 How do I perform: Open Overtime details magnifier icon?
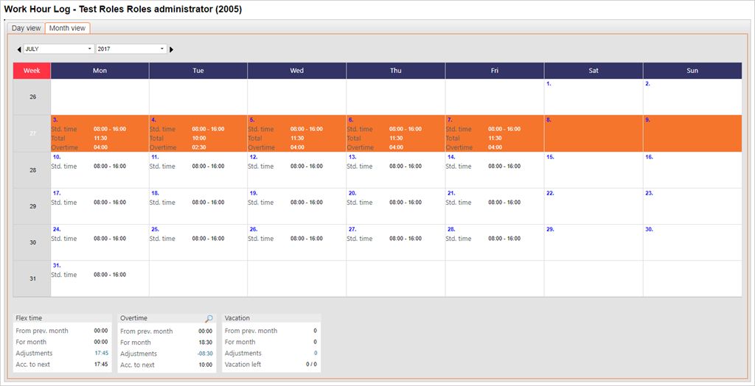(209, 319)
